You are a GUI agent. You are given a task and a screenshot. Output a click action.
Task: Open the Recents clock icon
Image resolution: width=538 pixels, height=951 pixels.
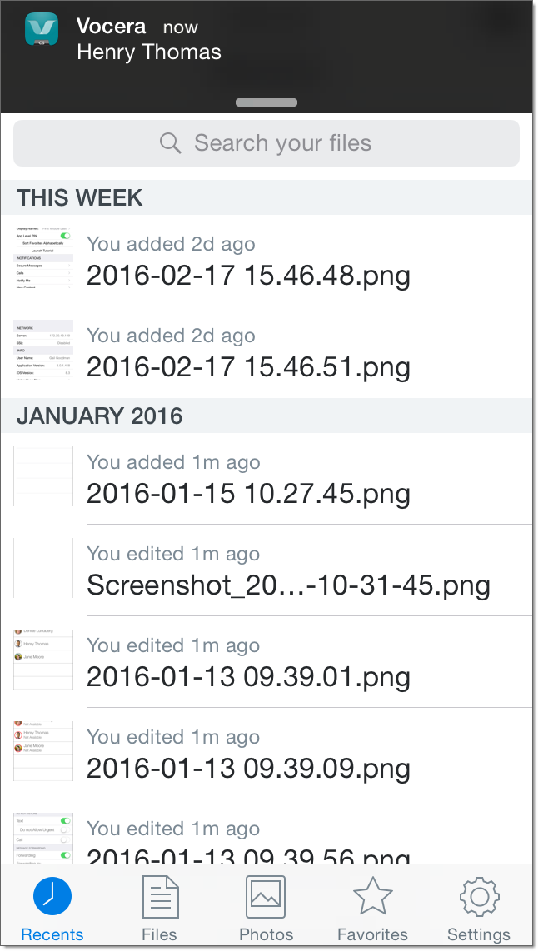[52, 895]
